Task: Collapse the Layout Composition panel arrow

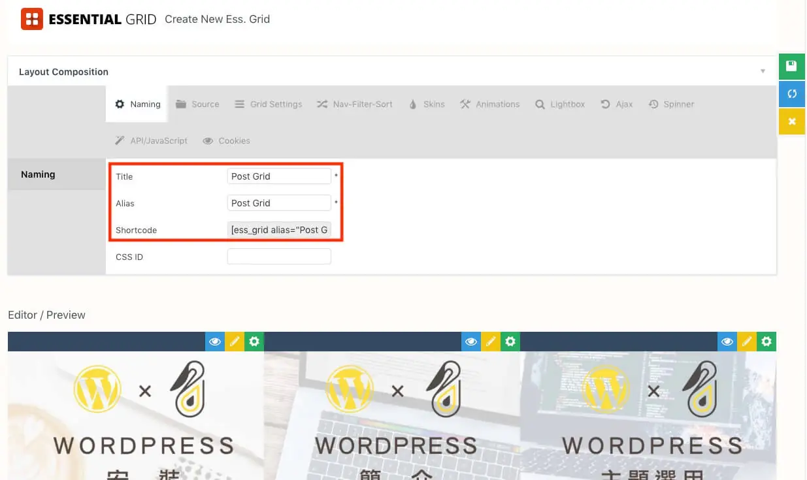Action: click(763, 71)
